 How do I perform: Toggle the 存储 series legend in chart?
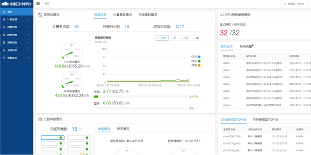pyautogui.click(x=196, y=65)
